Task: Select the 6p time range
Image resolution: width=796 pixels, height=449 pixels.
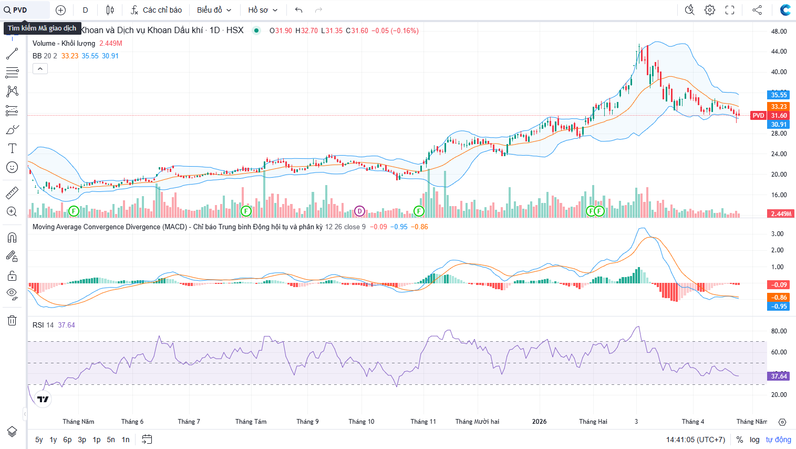Action: 67,440
